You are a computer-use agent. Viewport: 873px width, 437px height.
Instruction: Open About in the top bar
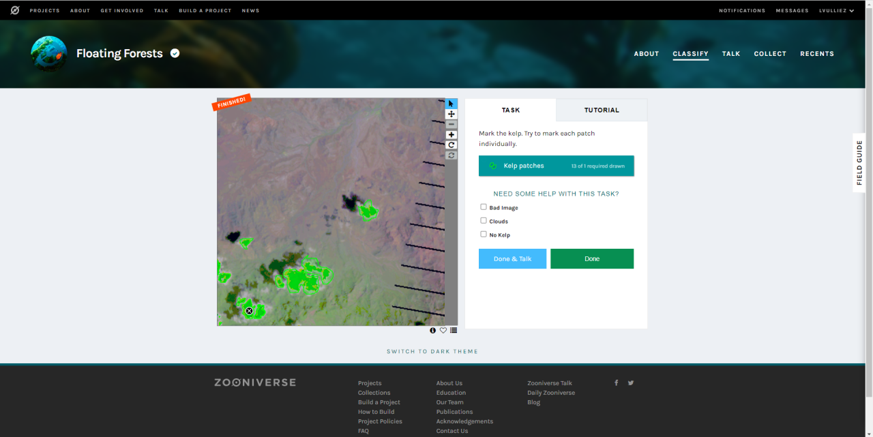pyautogui.click(x=80, y=11)
